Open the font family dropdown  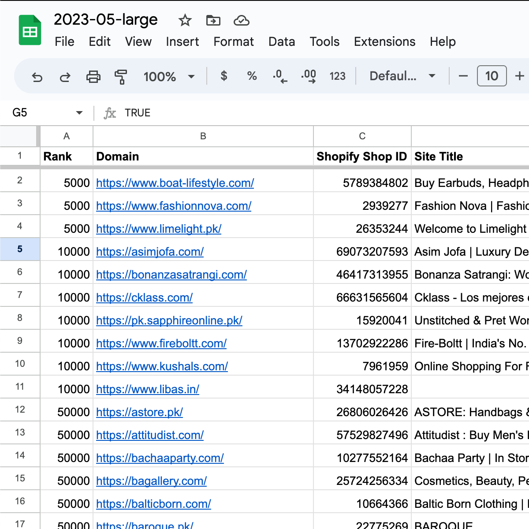pos(402,76)
